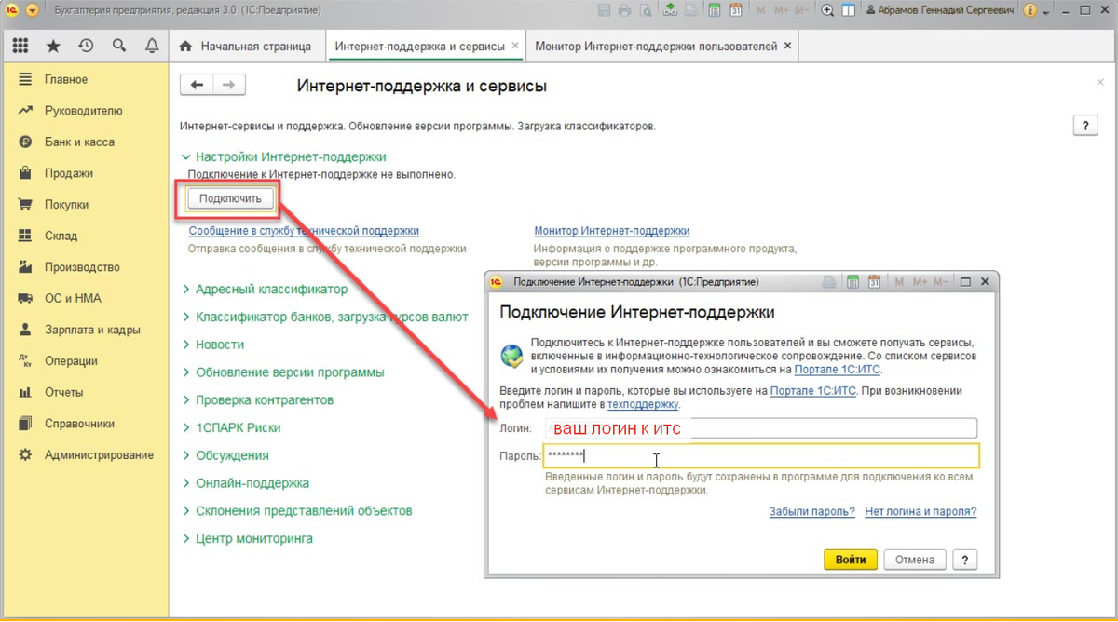Viewport: 1118px width, 622px height.
Task: Open the Администрирование section
Action: [86, 455]
